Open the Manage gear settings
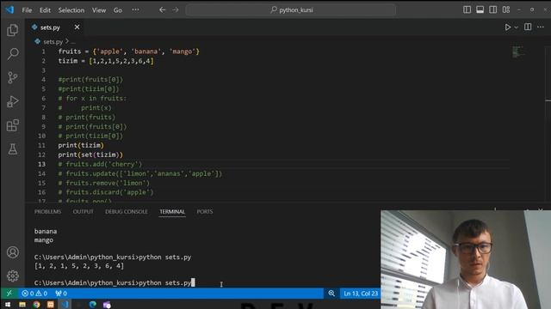This screenshot has width=551, height=309. pyautogui.click(x=13, y=276)
